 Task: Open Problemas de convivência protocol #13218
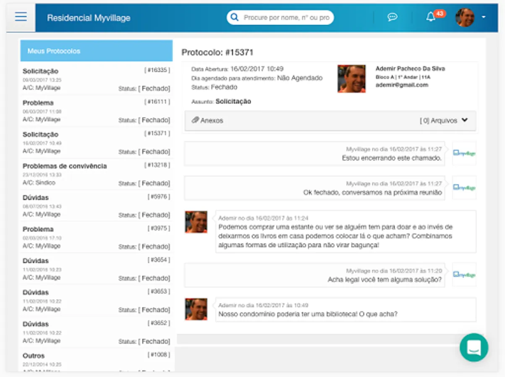coord(97,174)
